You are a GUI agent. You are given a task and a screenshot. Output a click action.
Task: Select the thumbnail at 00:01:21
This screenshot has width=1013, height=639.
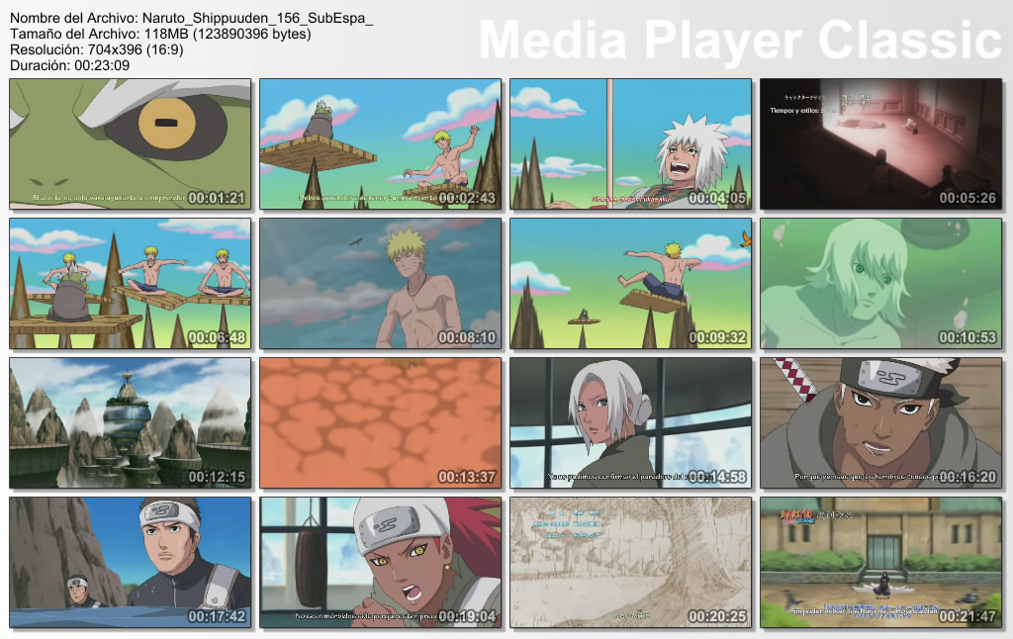[x=130, y=144]
